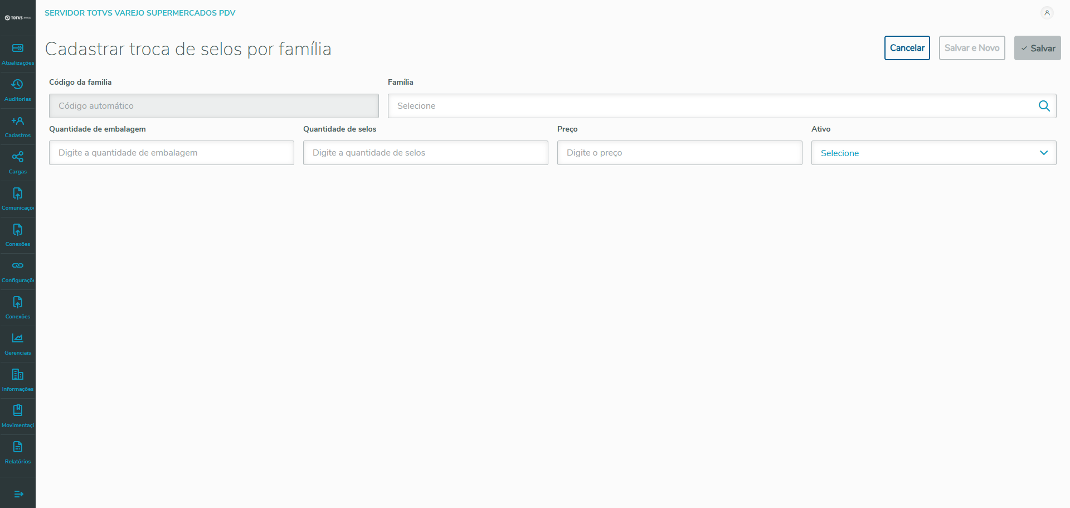Open the Relatórios sidebar section
The width and height of the screenshot is (1070, 508).
click(x=18, y=453)
